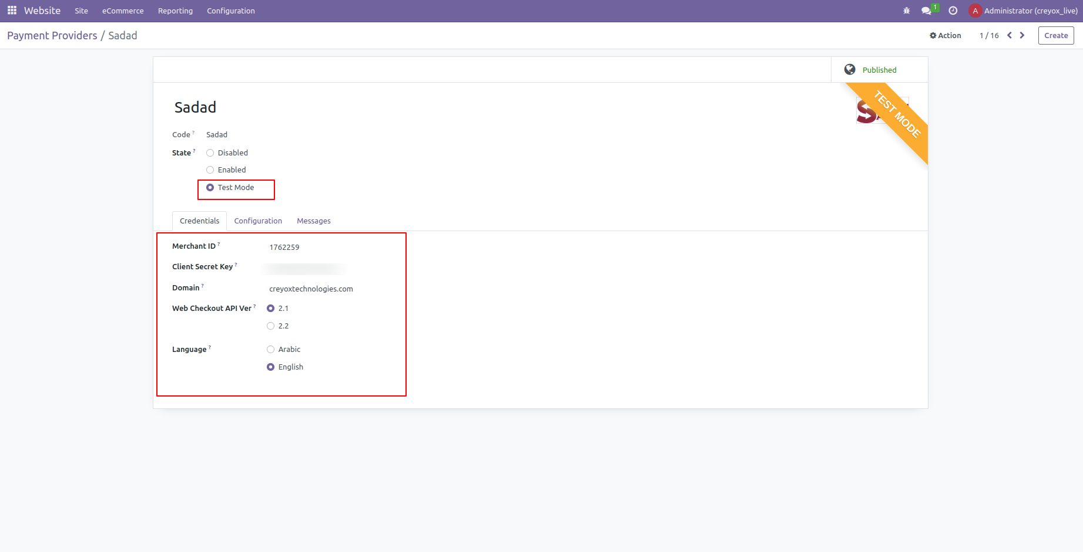This screenshot has width=1083, height=552.
Task: Switch to the Messages tab
Action: point(313,221)
